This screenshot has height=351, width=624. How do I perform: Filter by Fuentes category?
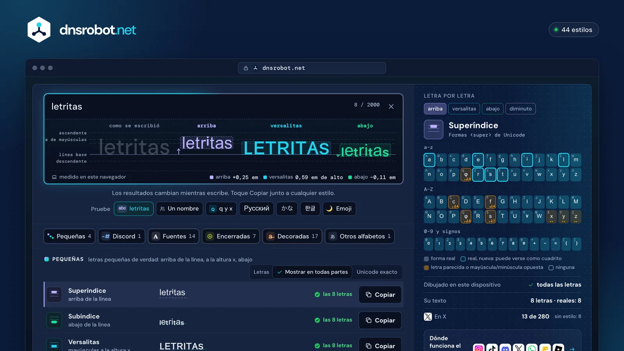[174, 236]
